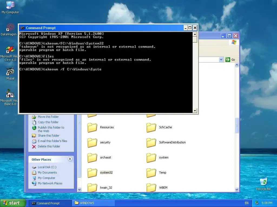Select the system32 folder icon
277x207 pixels.
coord(92,173)
